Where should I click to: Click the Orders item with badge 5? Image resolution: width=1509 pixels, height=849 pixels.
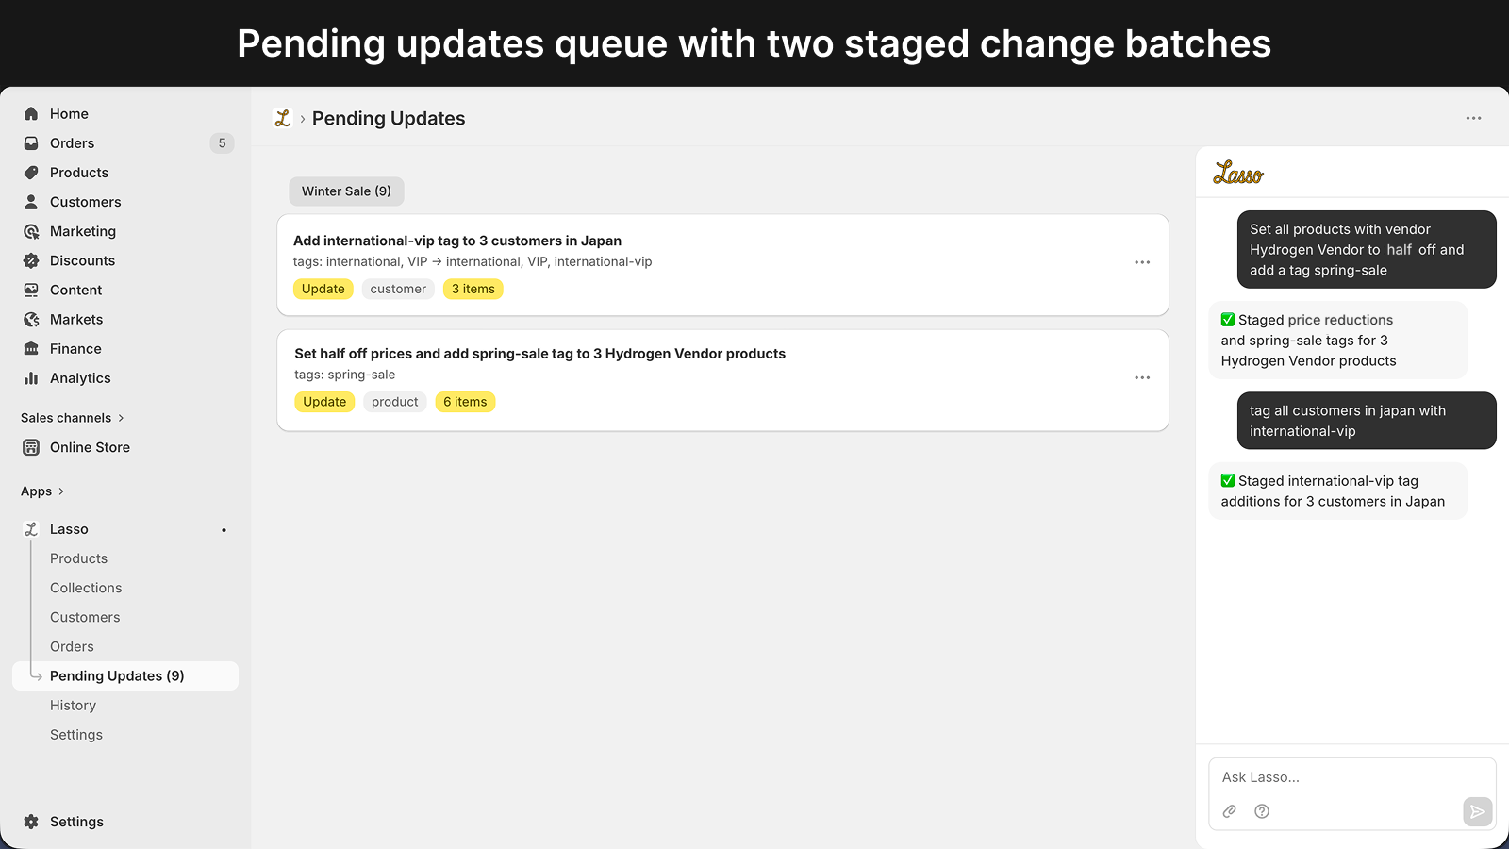pos(125,143)
